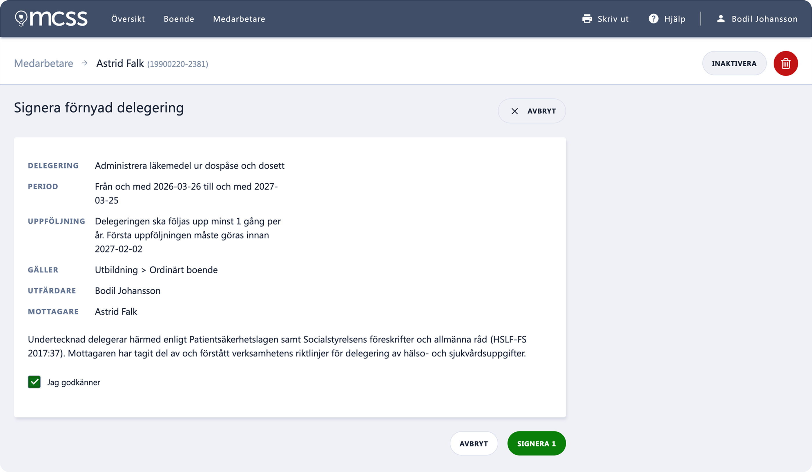Delete employee with red trash icon

(x=786, y=63)
